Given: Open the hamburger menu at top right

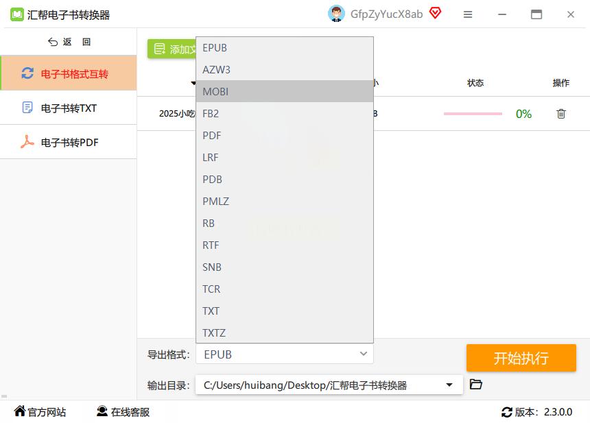Looking at the screenshot, I should pyautogui.click(x=468, y=14).
